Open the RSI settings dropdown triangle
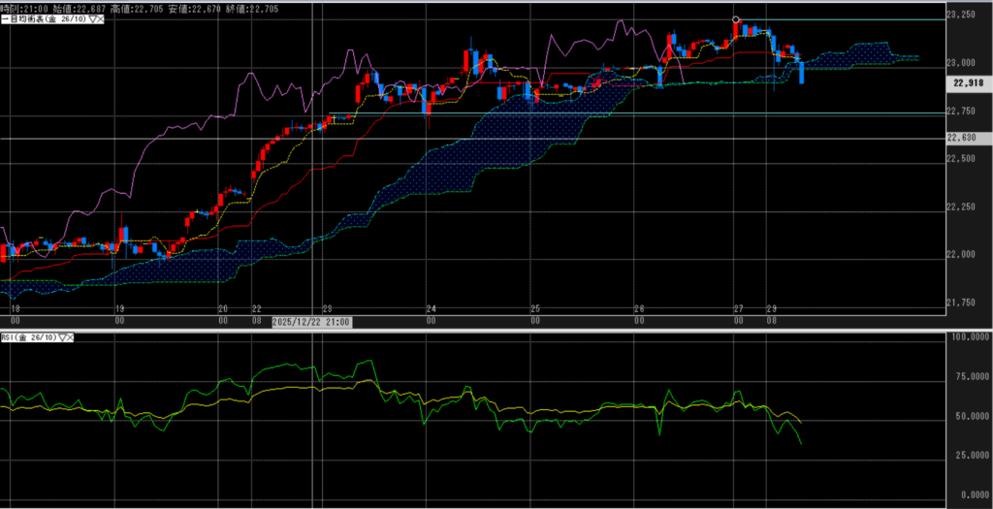 (64, 337)
